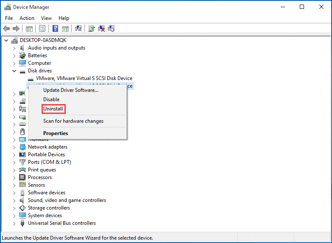Screen dimensions: 332x243
Task: Click the Processors chip icon
Action: click(22, 177)
